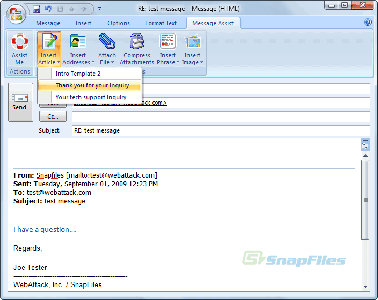Image resolution: width=378 pixels, height=300 pixels.
Task: Expand the Attach File dropdown arrow
Action: (x=112, y=62)
